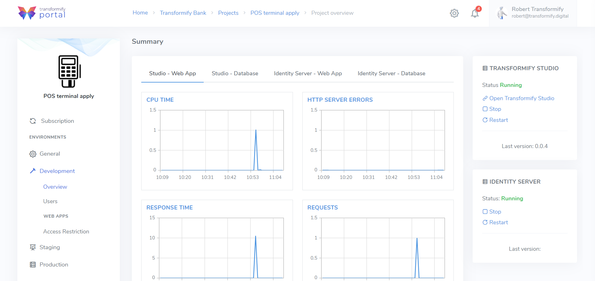Image resolution: width=595 pixels, height=281 pixels.
Task: Click the Stop square icon under Identity Server
Action: pos(485,212)
